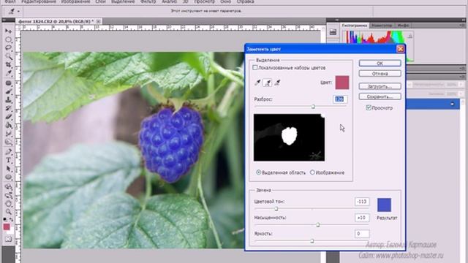Choose the Add to Sample eyedropper
The height and width of the screenshot is (263, 468).
tap(268, 83)
